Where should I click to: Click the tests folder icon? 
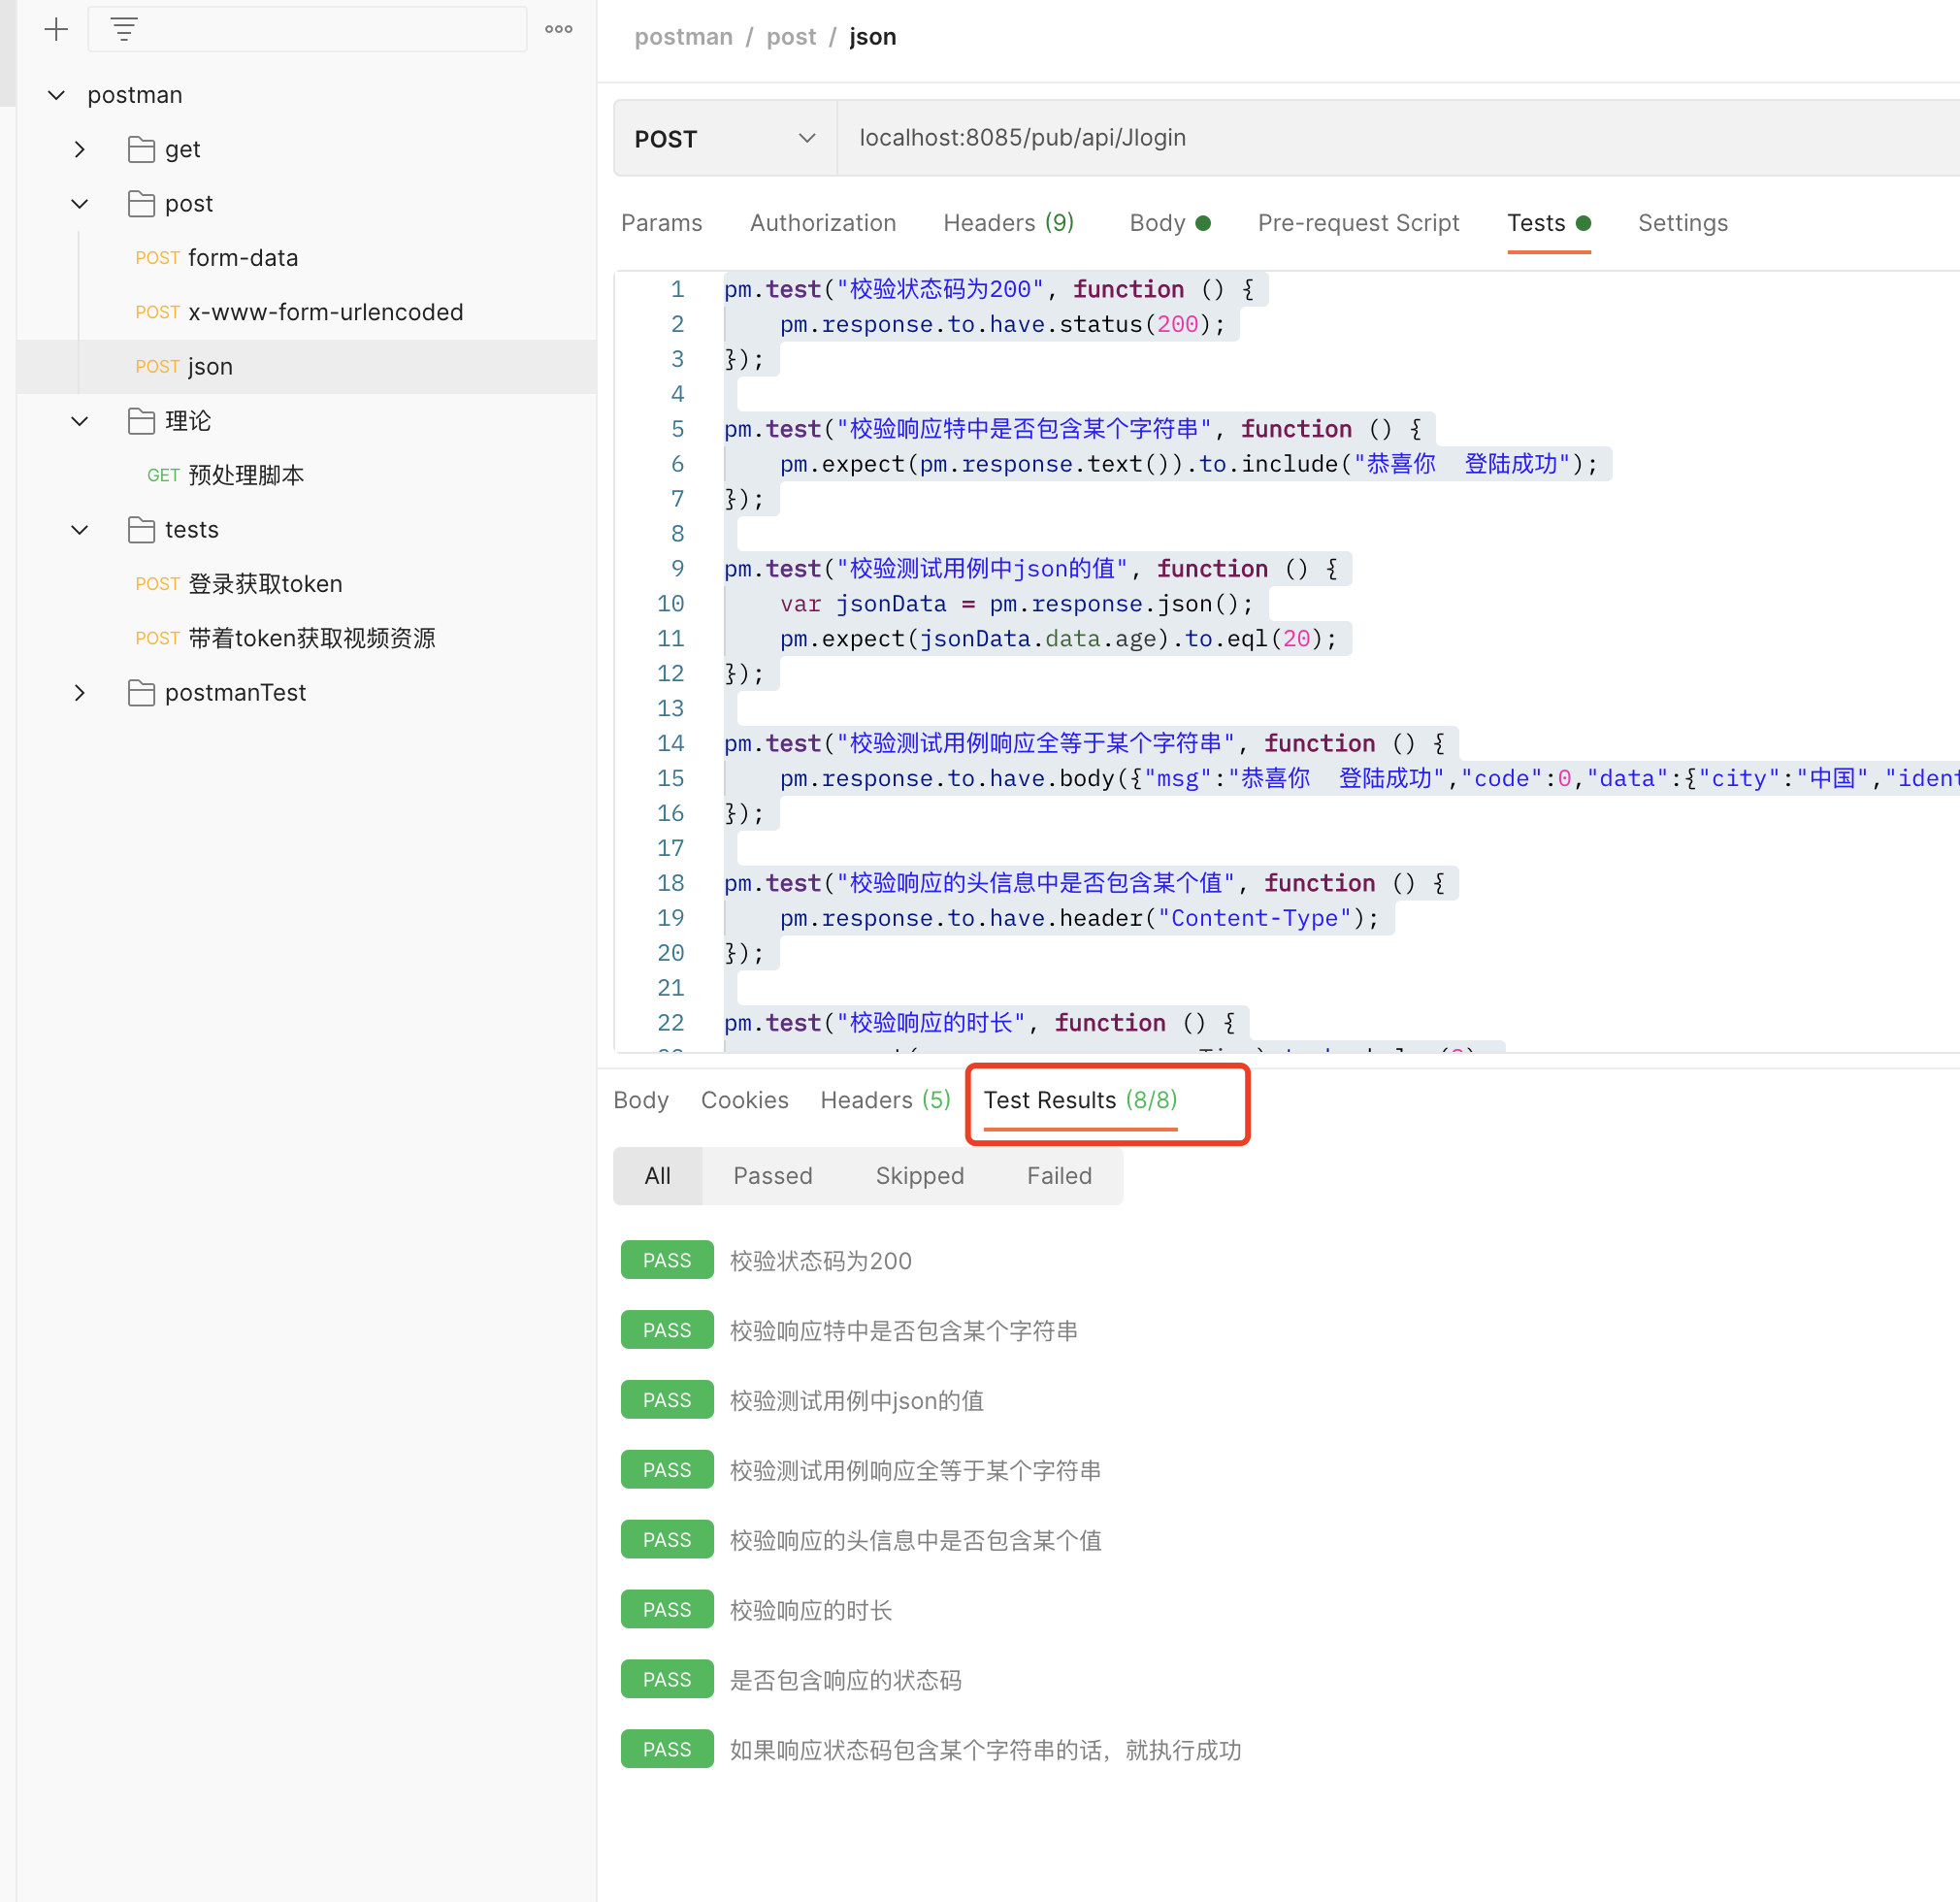(x=141, y=530)
